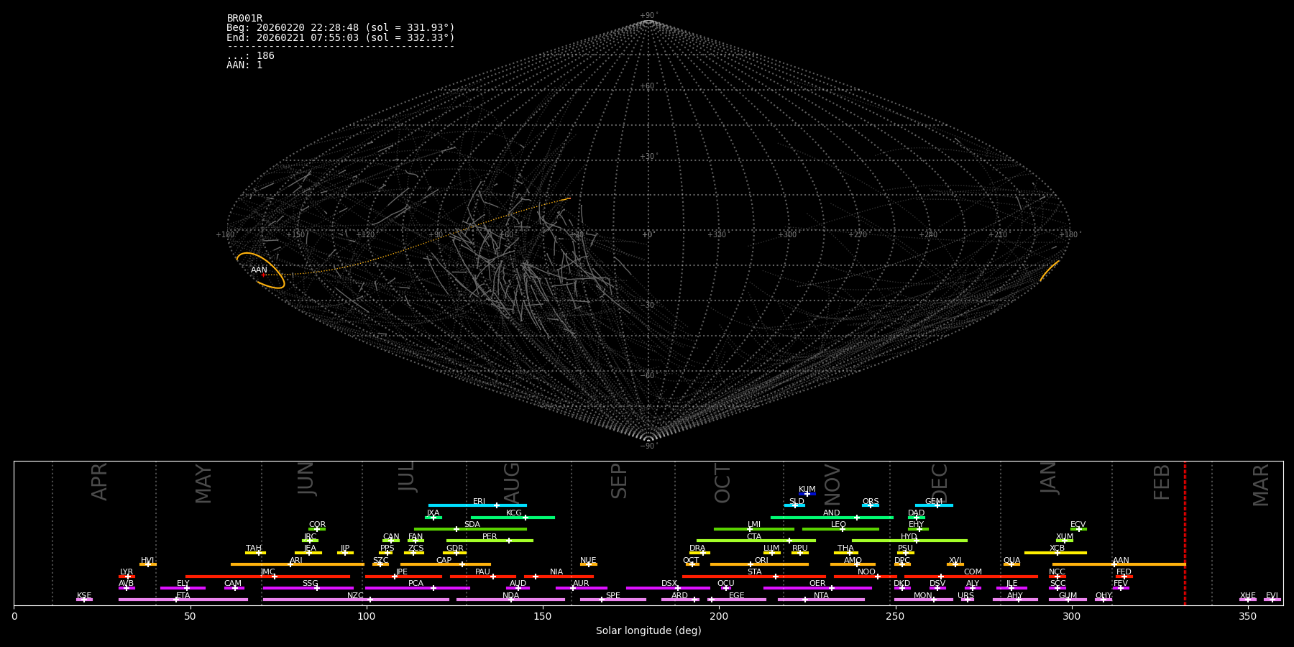Click the AUG month label
Viewport: 1294px width, 647px height.
[x=511, y=483]
